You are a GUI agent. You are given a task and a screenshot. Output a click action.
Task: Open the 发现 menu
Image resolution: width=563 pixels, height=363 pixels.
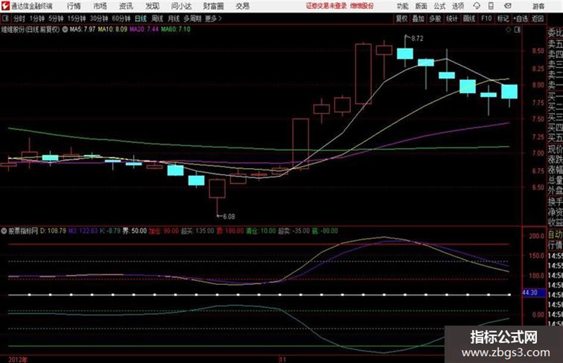click(x=153, y=6)
